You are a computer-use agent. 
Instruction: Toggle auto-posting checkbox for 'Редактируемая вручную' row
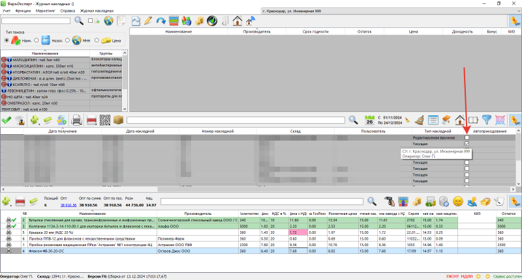coord(467,138)
